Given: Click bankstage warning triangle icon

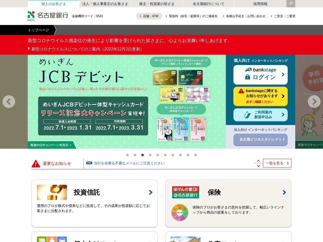Looking at the screenshot, I should [241, 91].
